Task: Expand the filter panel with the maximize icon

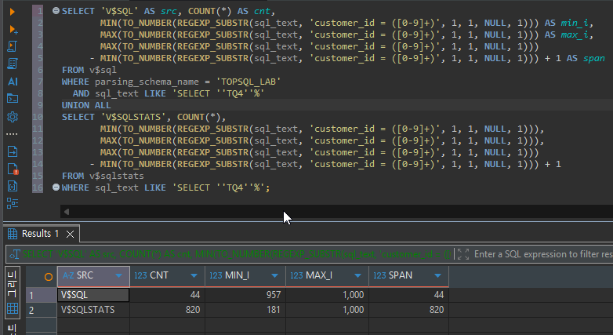Action: pos(463,254)
